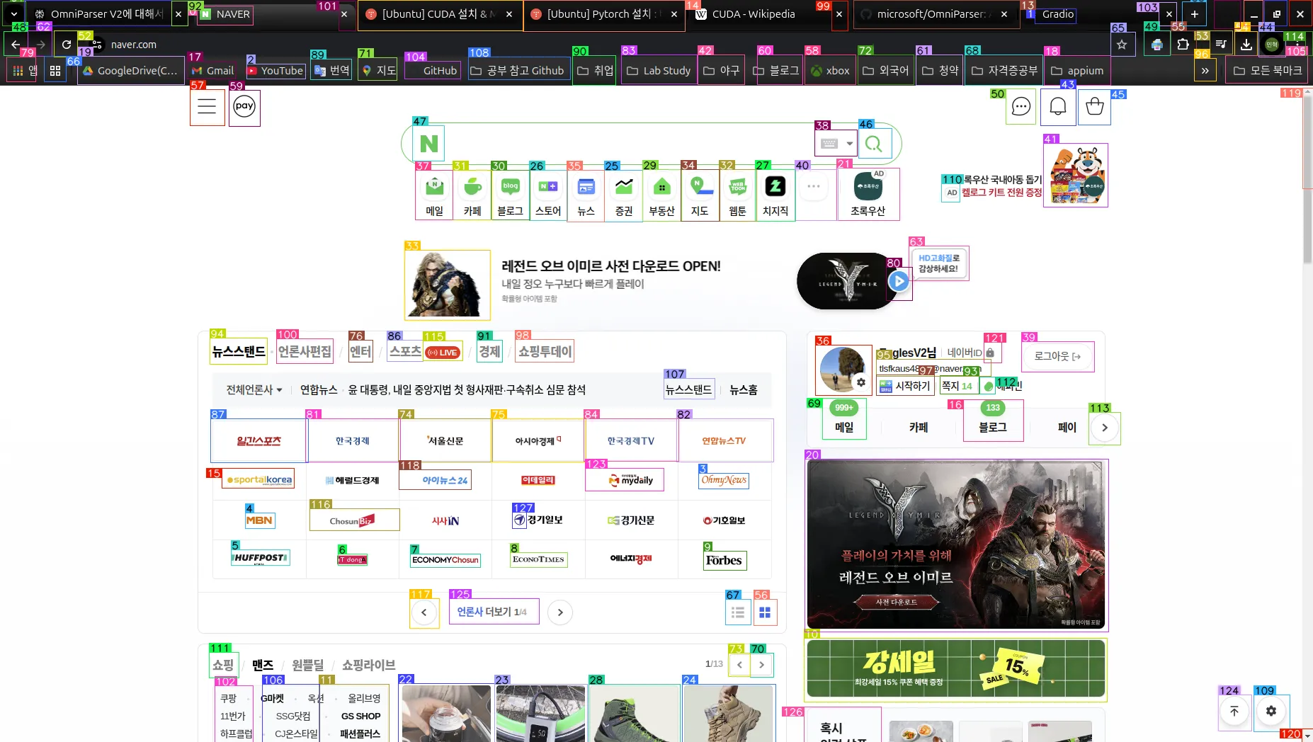1313x742 pixels.
Task: Open the 메일 service icon under search
Action: (434, 195)
